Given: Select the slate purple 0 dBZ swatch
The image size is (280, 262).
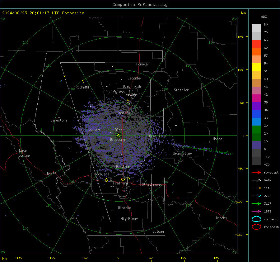Looking at the screenshot, I should pos(256,145).
